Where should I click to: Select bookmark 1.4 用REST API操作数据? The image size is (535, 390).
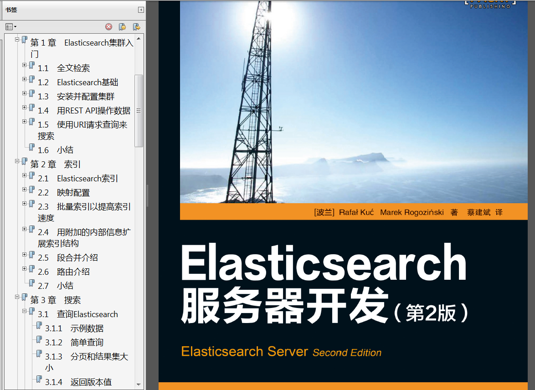pyautogui.click(x=84, y=111)
